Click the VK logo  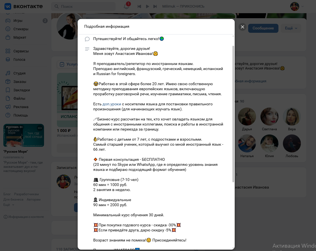[x=24, y=6]
